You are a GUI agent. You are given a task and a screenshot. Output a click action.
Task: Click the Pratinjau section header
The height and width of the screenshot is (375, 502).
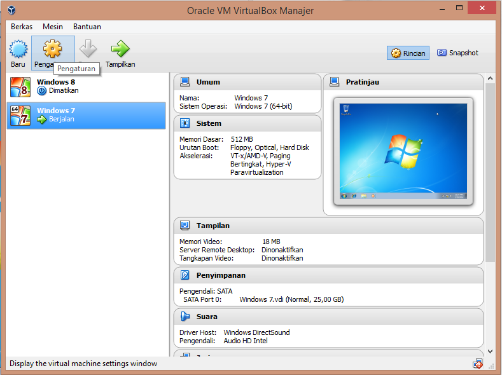pyautogui.click(x=403, y=82)
